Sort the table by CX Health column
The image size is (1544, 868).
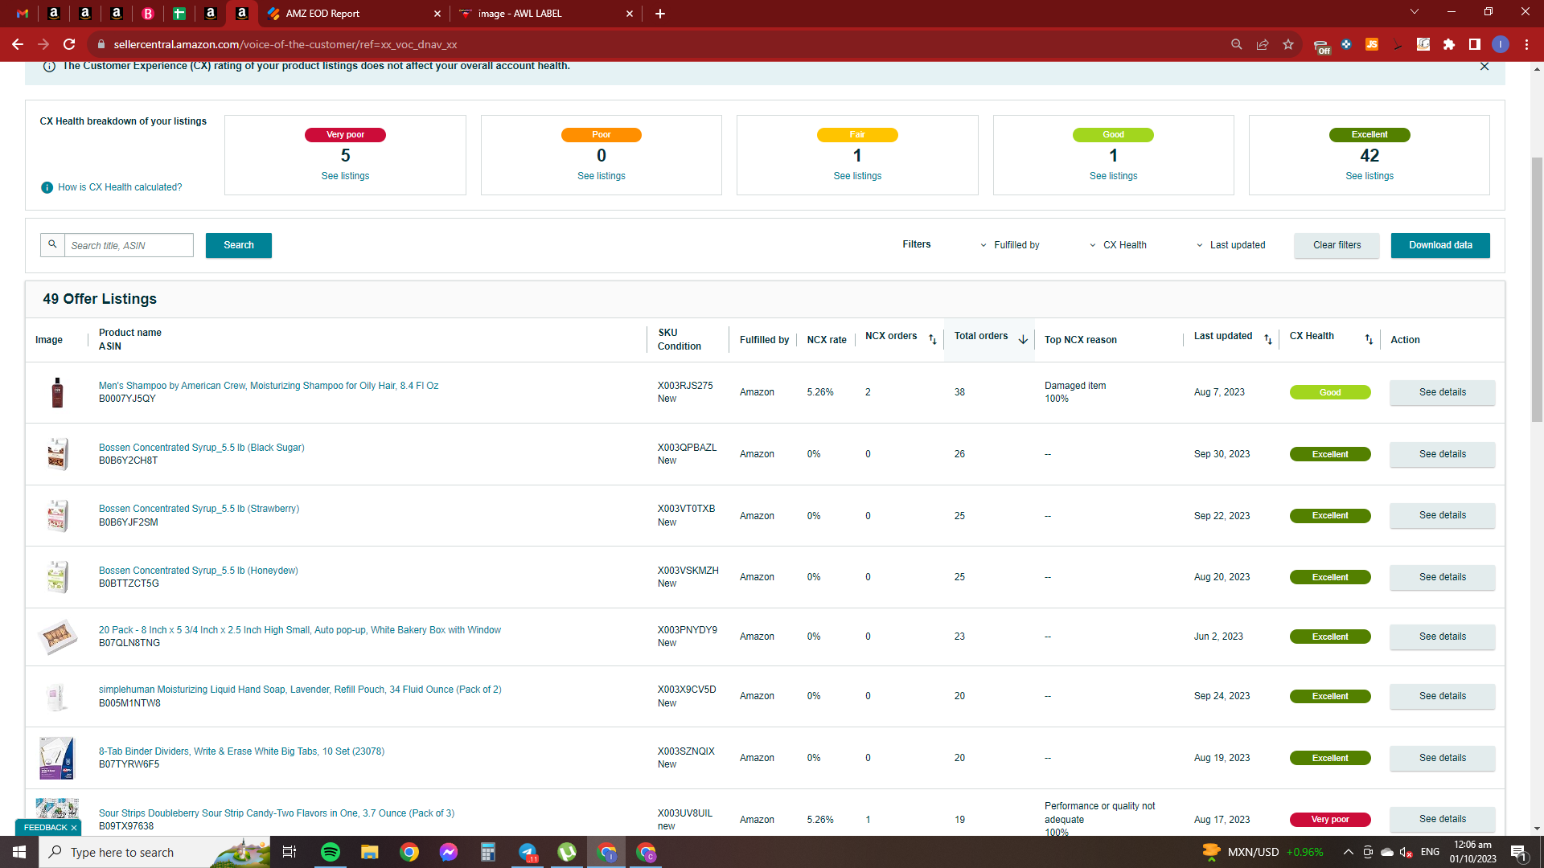pyautogui.click(x=1369, y=340)
